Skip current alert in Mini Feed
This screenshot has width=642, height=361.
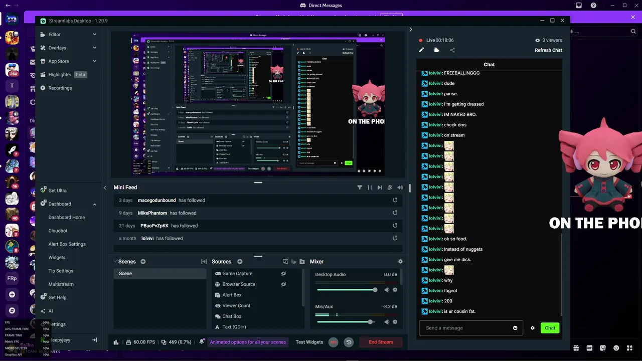point(380,188)
